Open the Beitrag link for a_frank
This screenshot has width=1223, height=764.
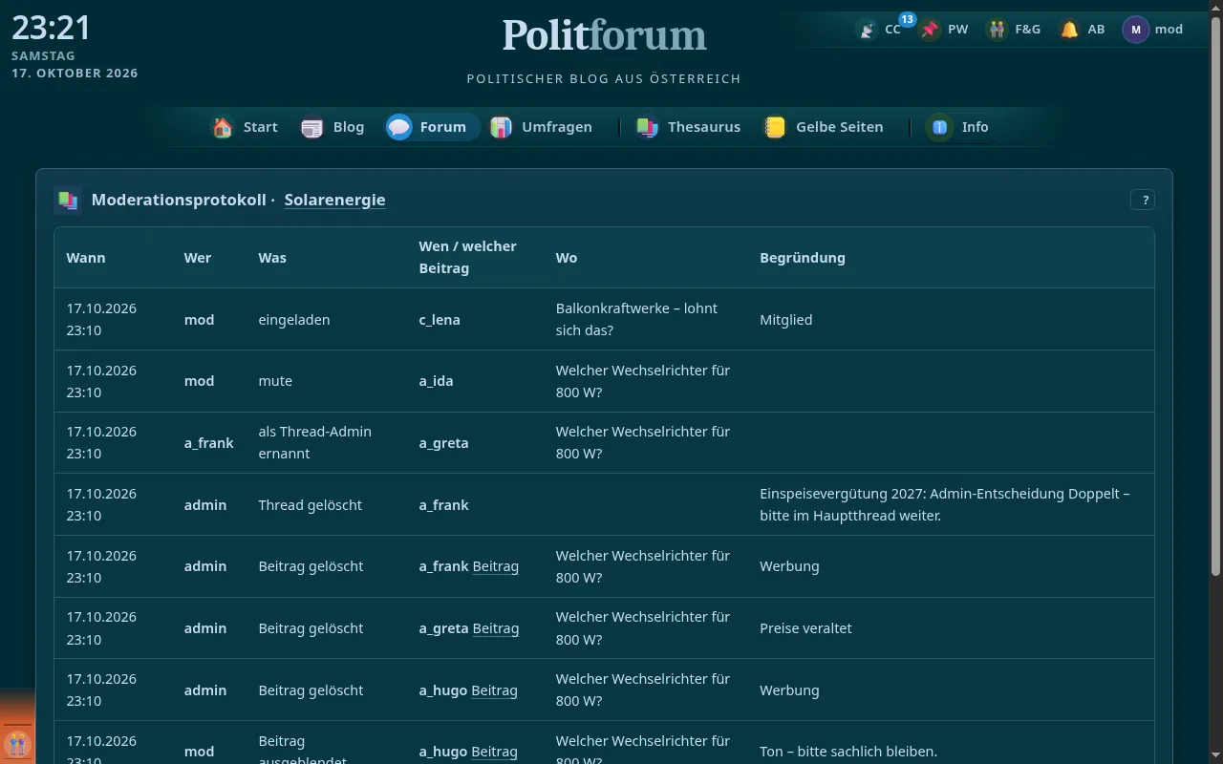[x=496, y=566]
